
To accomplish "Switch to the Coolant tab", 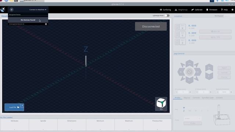I will click(x=219, y=98).
